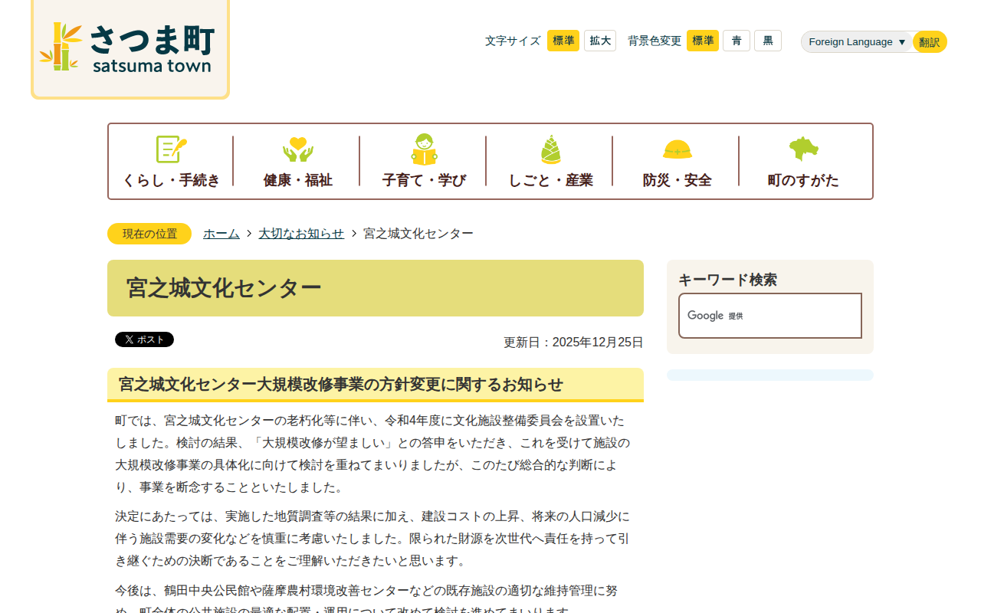This screenshot has height=613, width=981.
Task: Click the 背景色変更 label
Action: tap(655, 41)
